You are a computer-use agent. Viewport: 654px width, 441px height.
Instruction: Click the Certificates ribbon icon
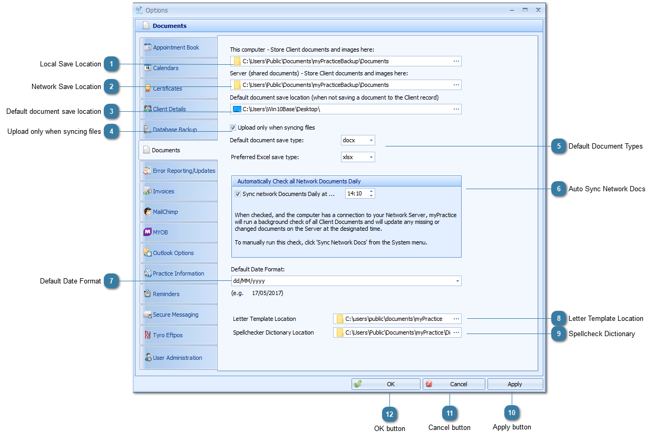click(148, 88)
